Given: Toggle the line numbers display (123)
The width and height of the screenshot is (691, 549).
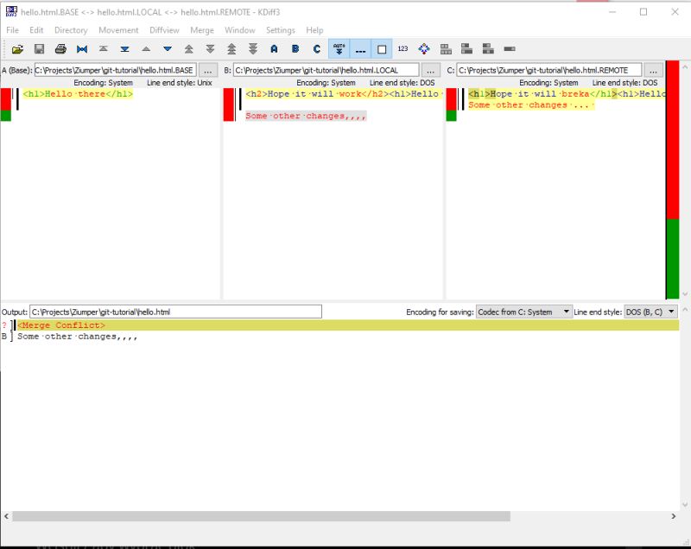Looking at the screenshot, I should (402, 47).
